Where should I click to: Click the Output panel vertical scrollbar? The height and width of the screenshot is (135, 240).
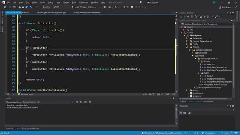pyautogui.click(x=176, y=114)
